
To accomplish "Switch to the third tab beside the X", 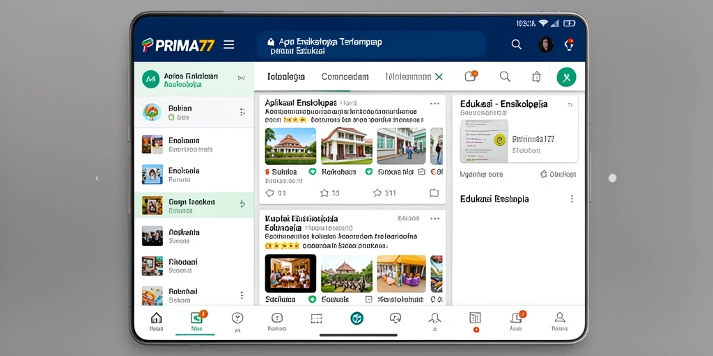I will pos(408,76).
